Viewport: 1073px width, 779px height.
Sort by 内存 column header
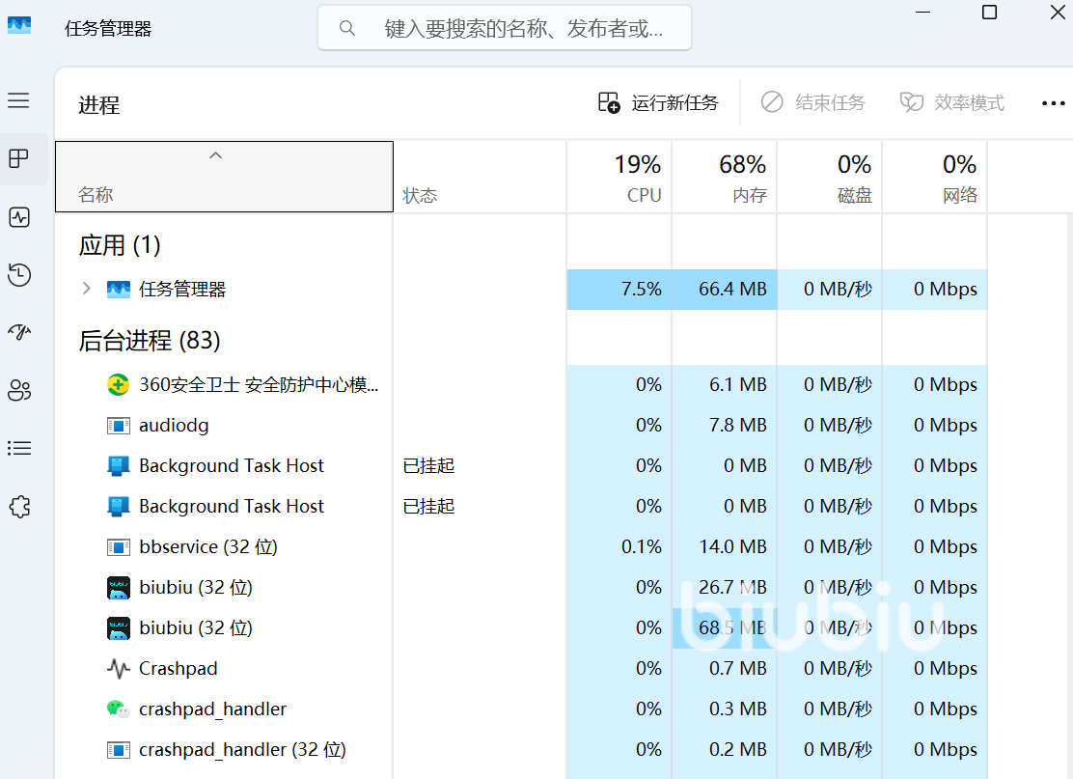point(725,178)
